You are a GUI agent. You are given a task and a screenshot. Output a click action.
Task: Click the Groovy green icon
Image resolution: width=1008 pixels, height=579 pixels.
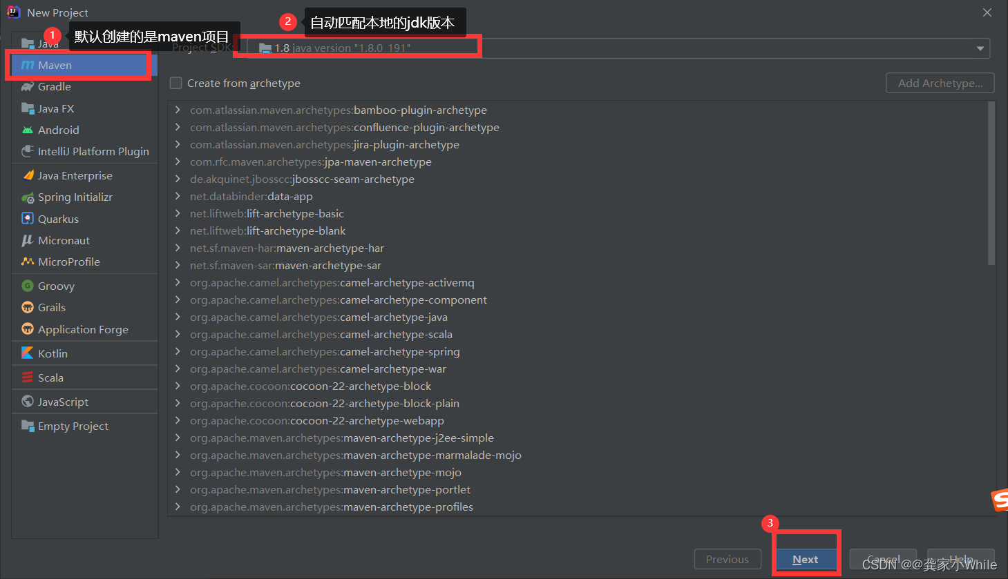(x=28, y=286)
